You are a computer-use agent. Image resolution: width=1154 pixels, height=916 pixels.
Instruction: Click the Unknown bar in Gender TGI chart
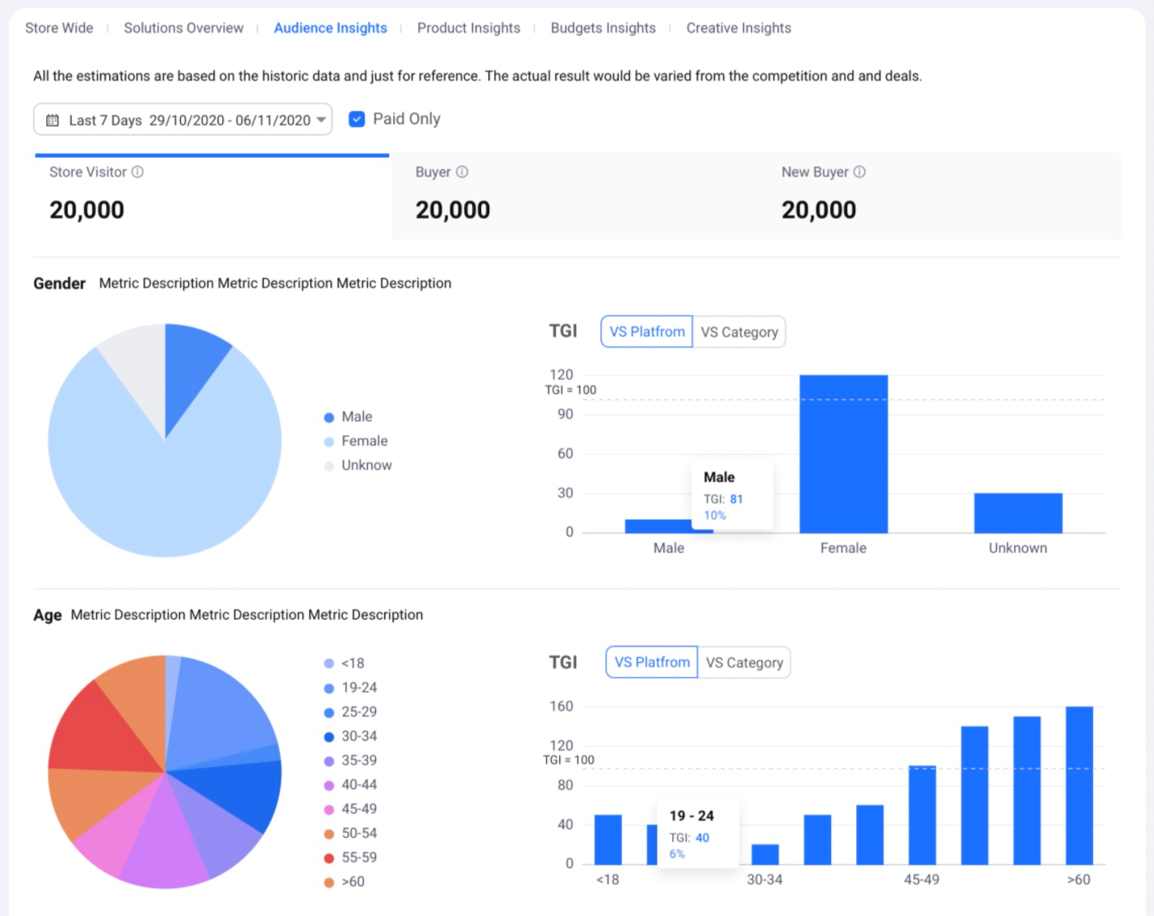pyautogui.click(x=1016, y=513)
